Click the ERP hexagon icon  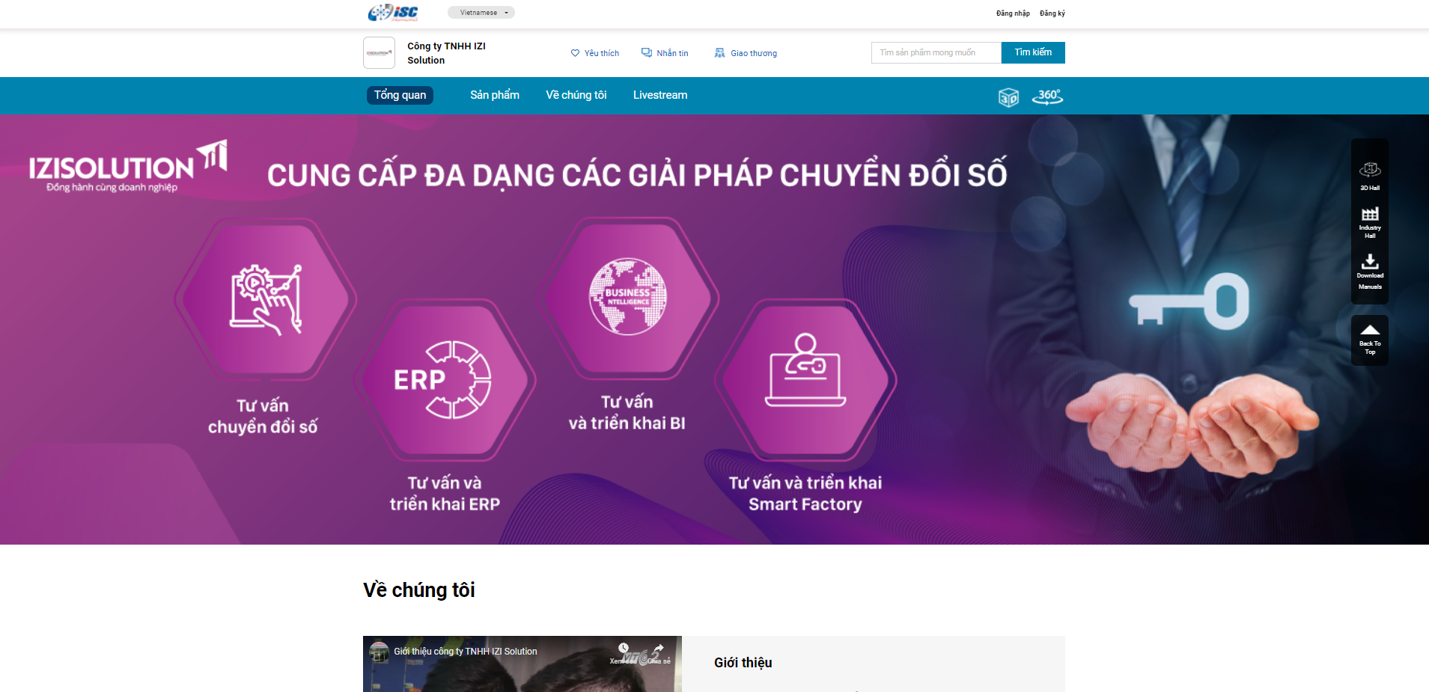pos(445,380)
